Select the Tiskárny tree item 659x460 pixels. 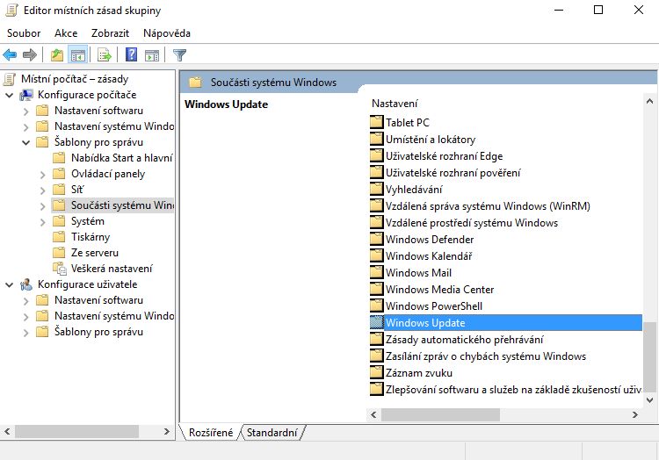tap(91, 237)
